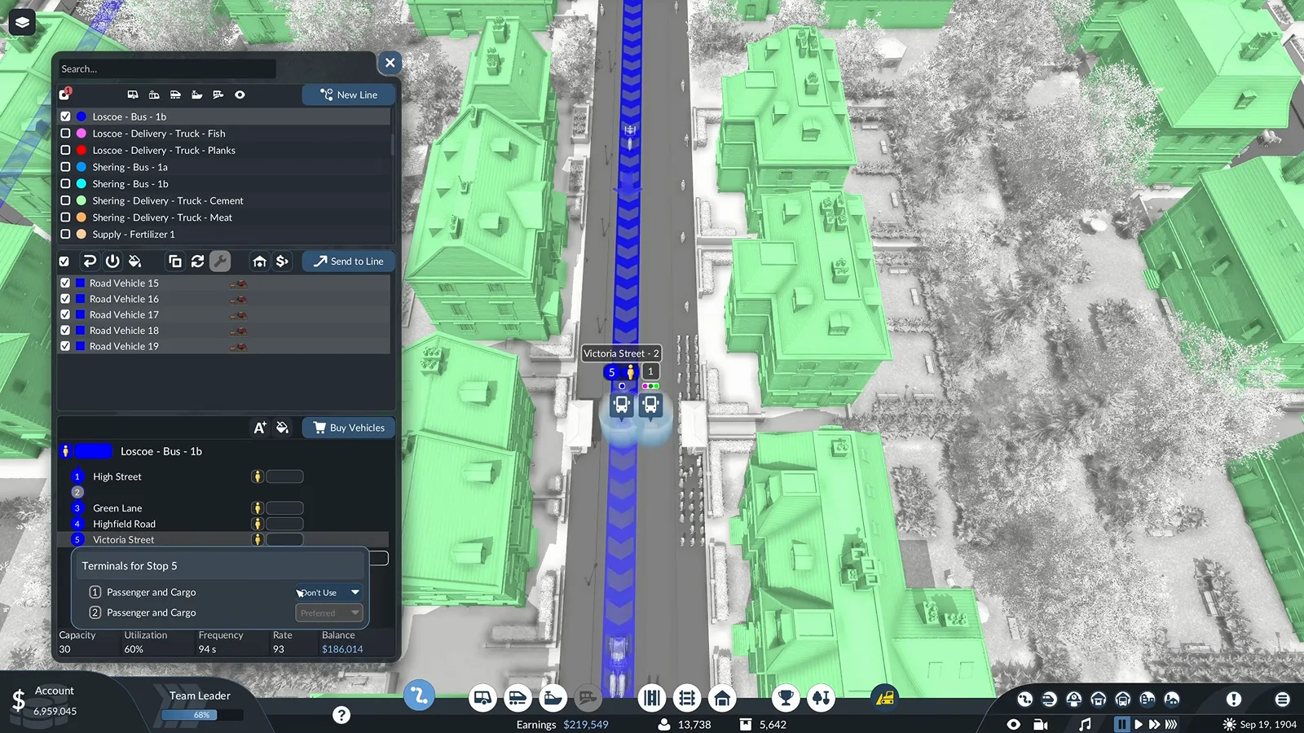The height and width of the screenshot is (733, 1304).
Task: Open the railroad track construction tool
Action: [687, 698]
